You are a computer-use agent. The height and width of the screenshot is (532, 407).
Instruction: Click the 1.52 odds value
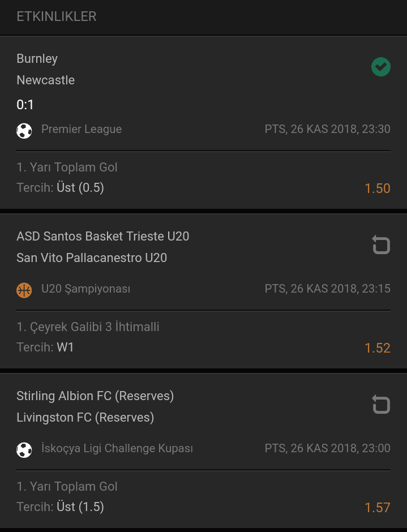(x=377, y=347)
